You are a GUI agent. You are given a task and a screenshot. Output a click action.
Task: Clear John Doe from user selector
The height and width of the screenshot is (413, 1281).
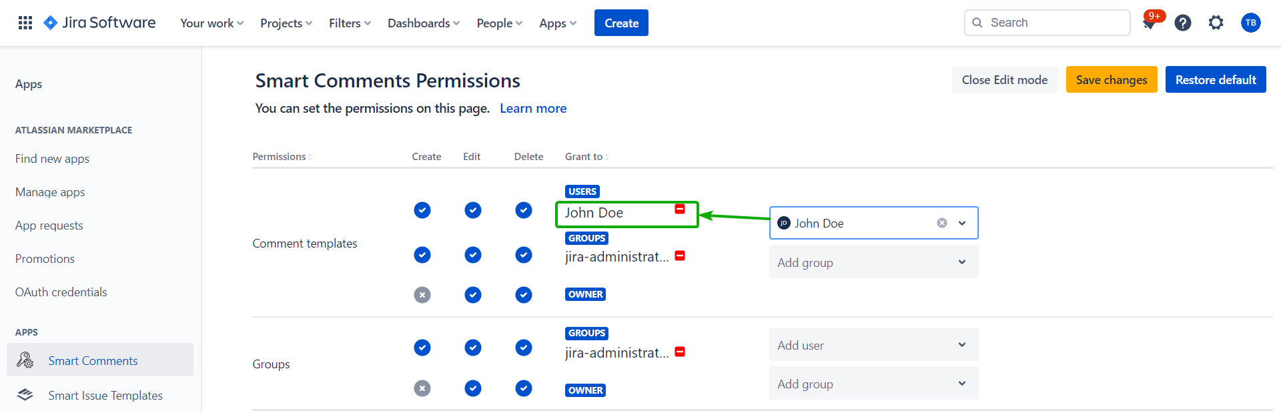point(941,223)
